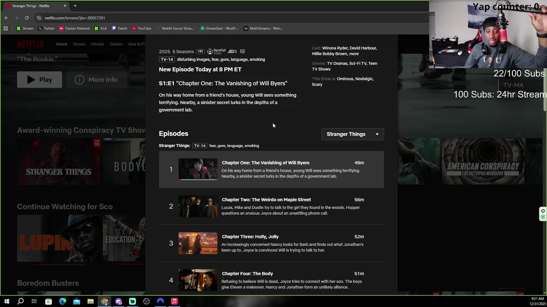This screenshot has width=547, height=307.
Task: Open a new browser tab
Action: 75,6
